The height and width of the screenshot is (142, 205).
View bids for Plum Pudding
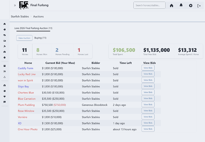pos(148,104)
